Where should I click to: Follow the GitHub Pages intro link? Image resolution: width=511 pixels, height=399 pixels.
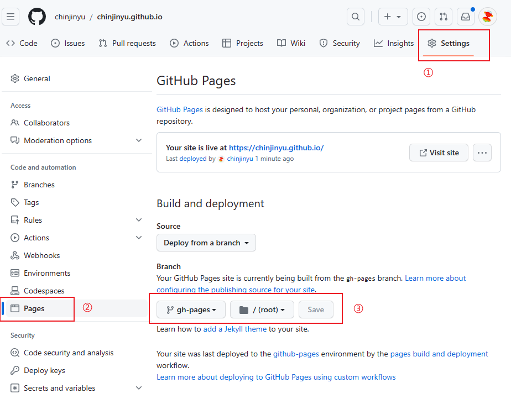(180, 109)
